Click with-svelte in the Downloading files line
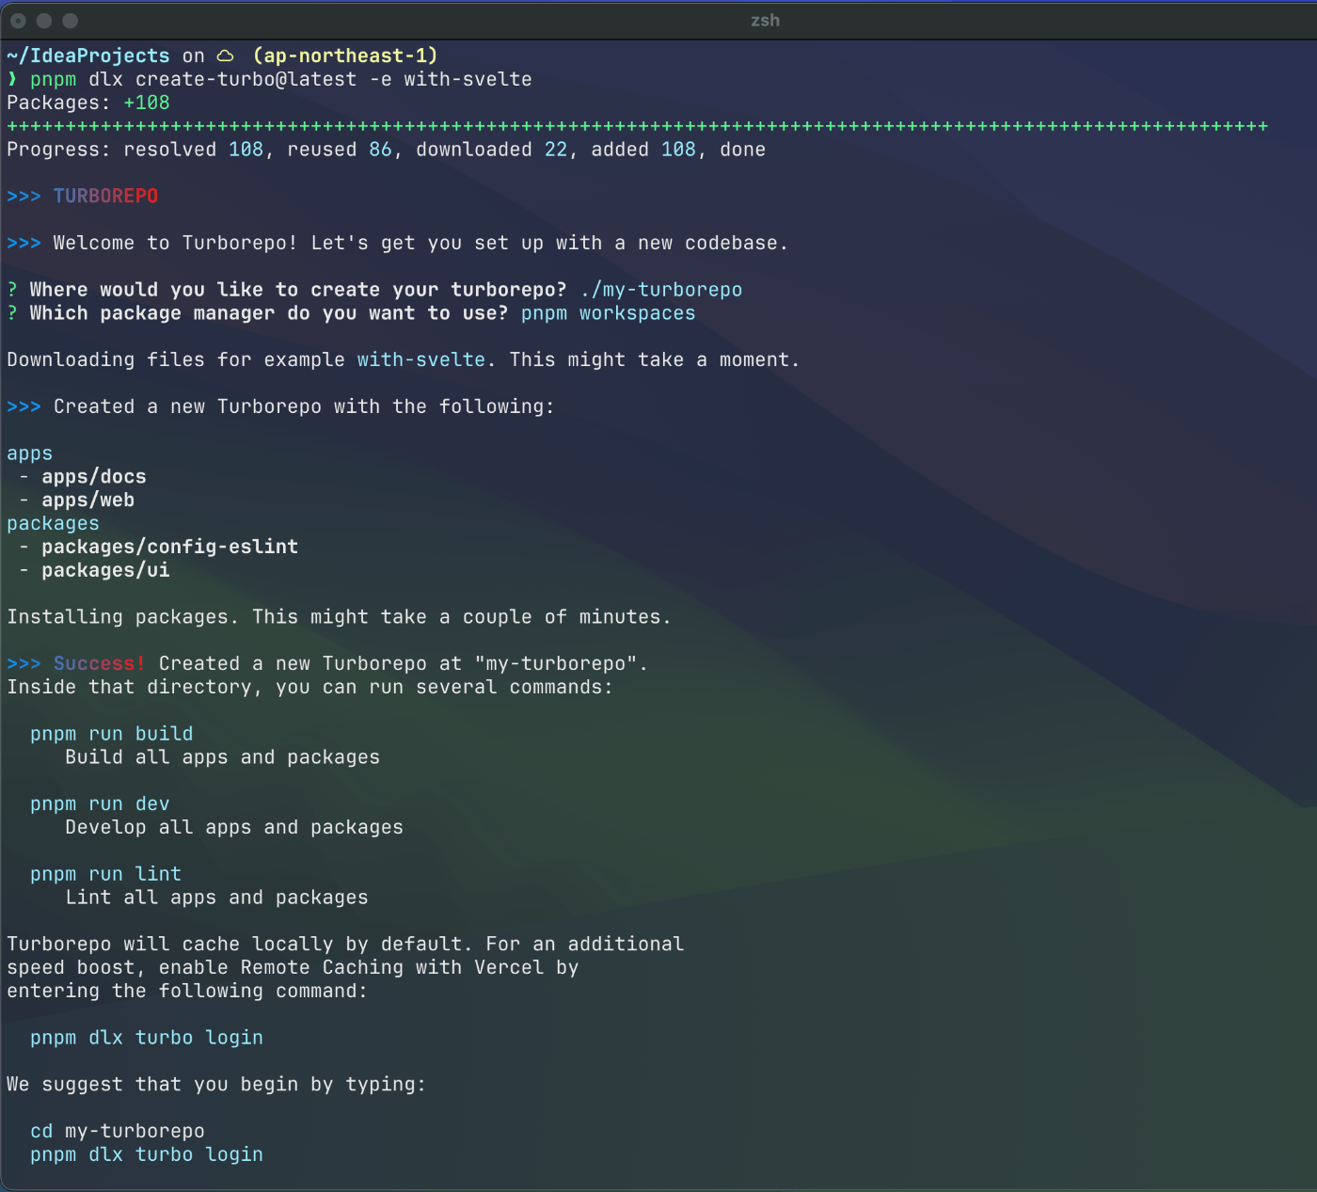The image size is (1317, 1192). 421,359
